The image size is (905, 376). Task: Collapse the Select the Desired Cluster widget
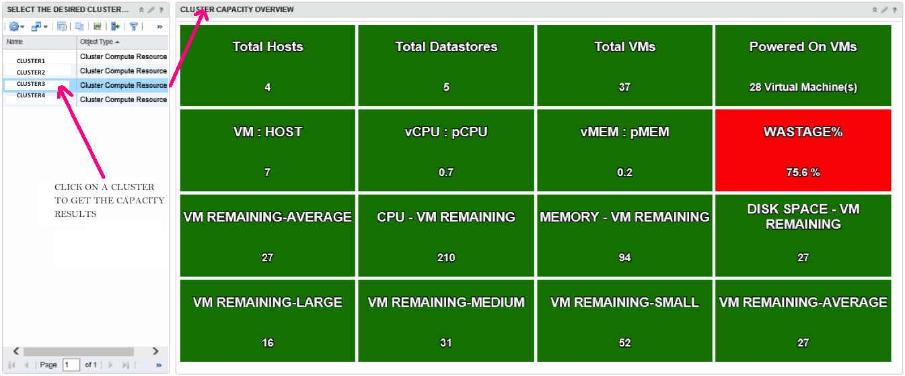(x=141, y=10)
